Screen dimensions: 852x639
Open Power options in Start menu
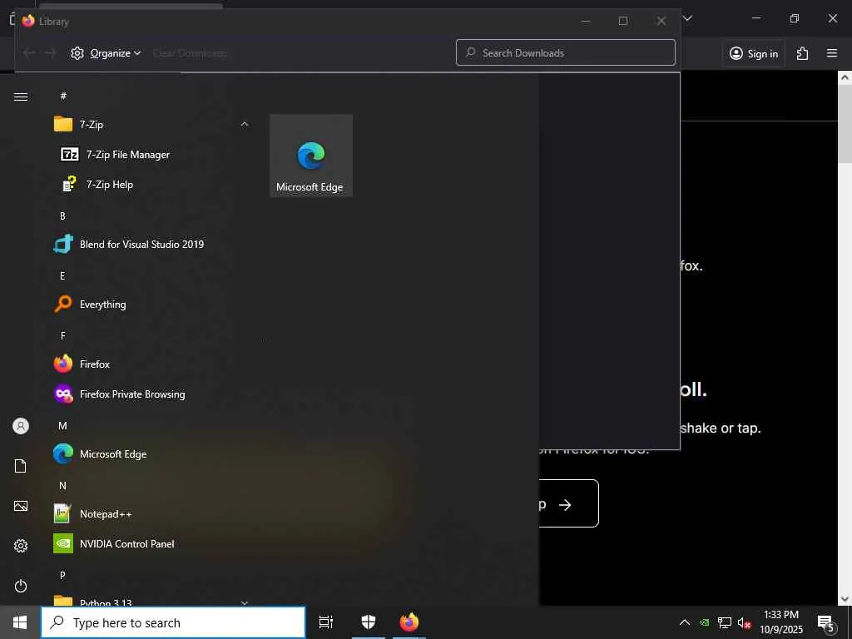[x=21, y=586]
